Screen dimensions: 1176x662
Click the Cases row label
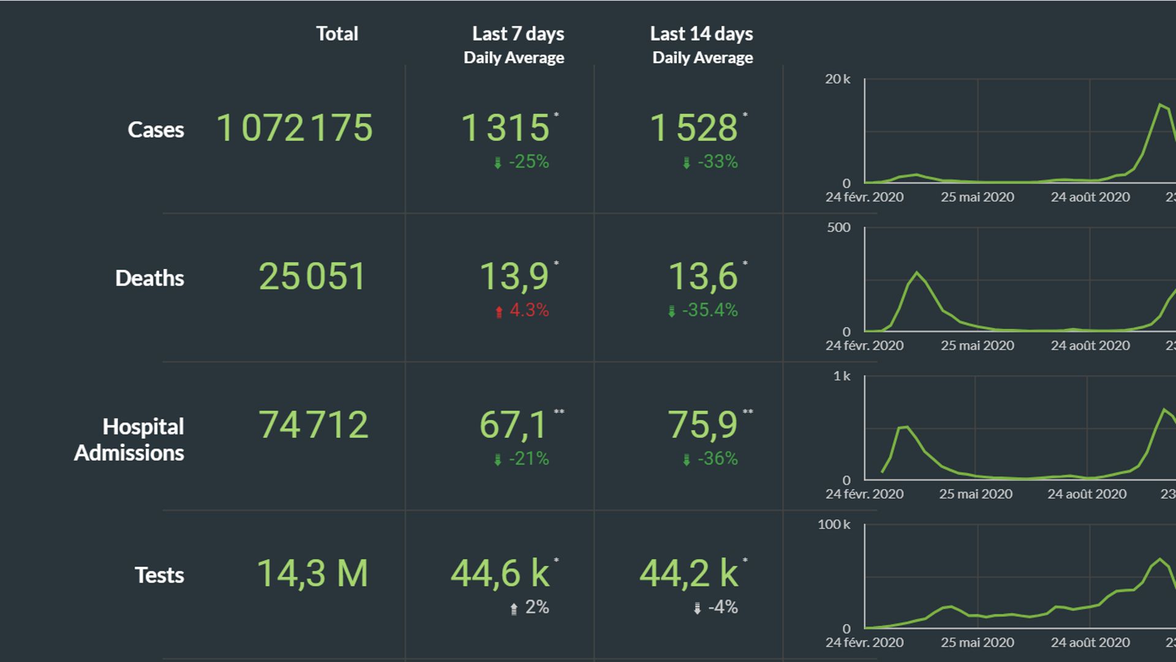coord(156,130)
